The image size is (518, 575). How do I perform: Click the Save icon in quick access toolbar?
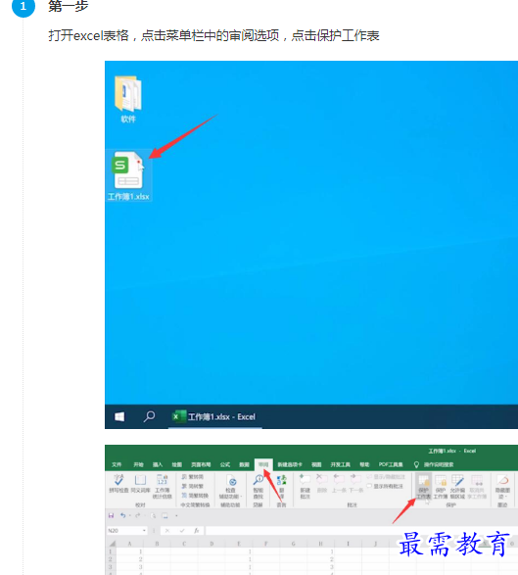(x=111, y=515)
